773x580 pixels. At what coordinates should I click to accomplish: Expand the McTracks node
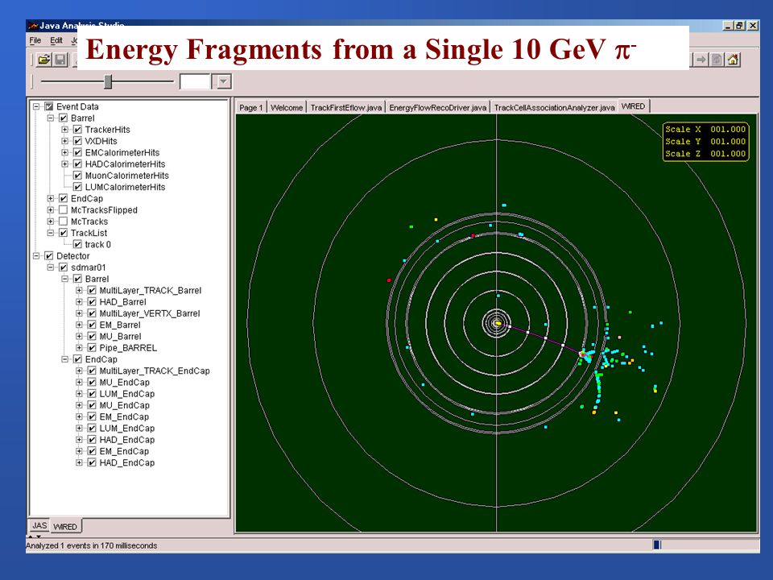point(50,222)
